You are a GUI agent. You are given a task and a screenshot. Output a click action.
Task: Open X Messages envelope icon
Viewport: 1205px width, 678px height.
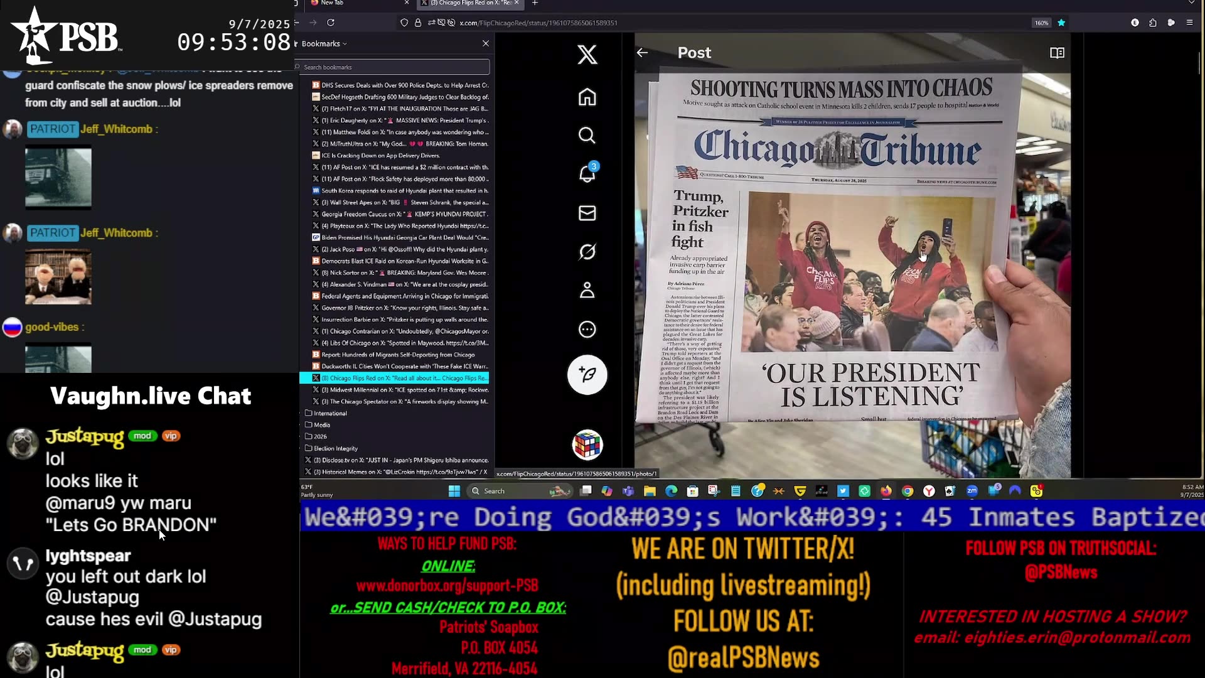(x=587, y=213)
